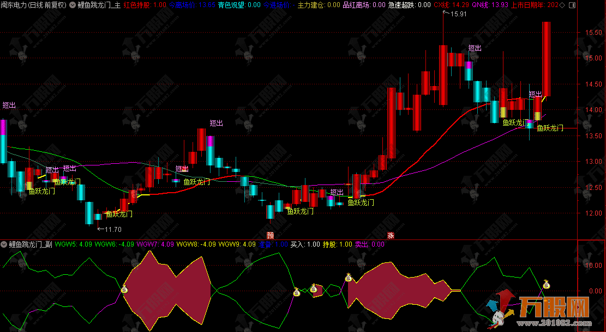The image size is (606, 332).
Task: Click the 青色观望: 0.00 value
Action: pos(239,5)
